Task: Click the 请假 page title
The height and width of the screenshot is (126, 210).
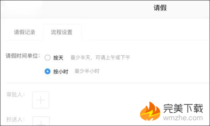Action: click(160, 8)
